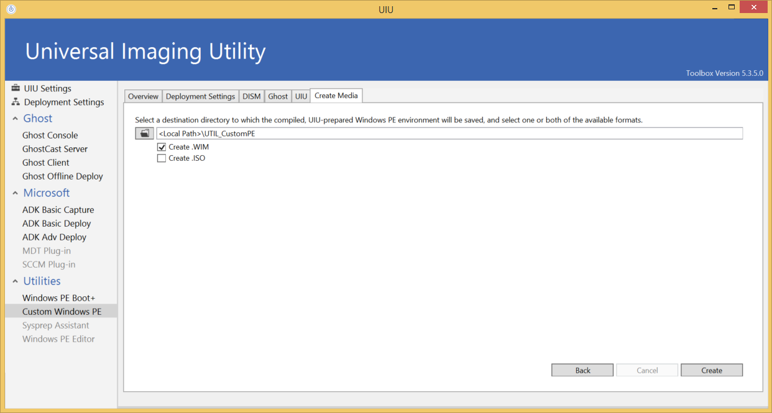Click the UIU Settings toolbox icon

(x=16, y=88)
